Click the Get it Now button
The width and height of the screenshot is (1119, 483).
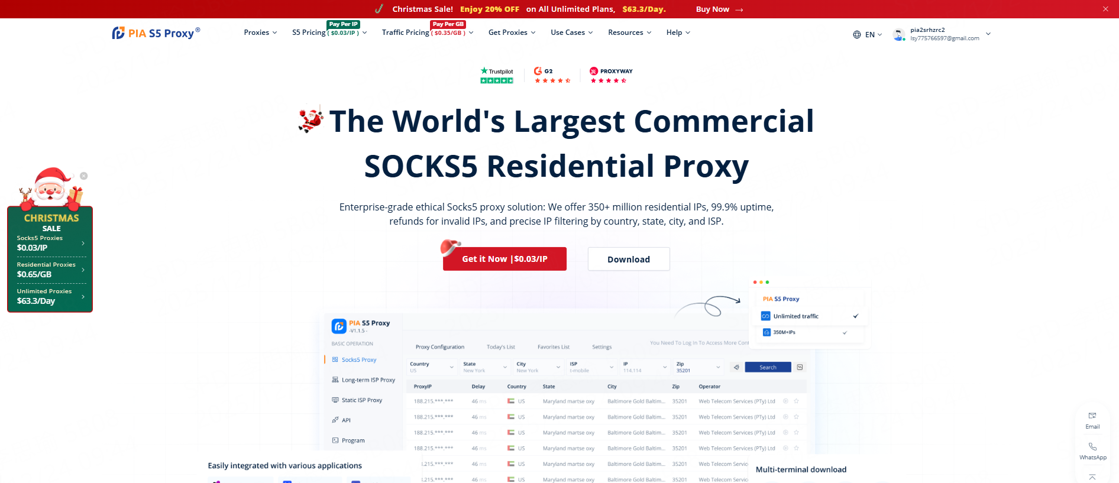(x=504, y=259)
